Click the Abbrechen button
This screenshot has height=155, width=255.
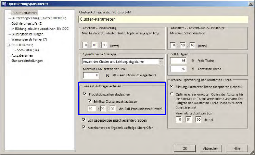tap(211, 148)
